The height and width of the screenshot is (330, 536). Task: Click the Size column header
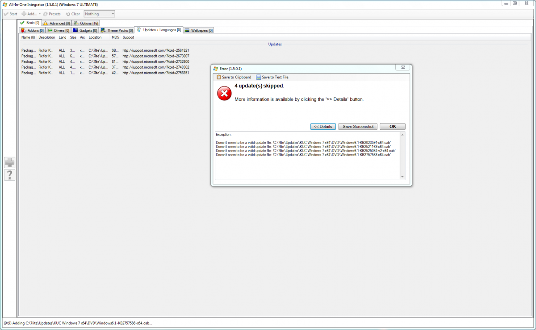[x=73, y=37]
